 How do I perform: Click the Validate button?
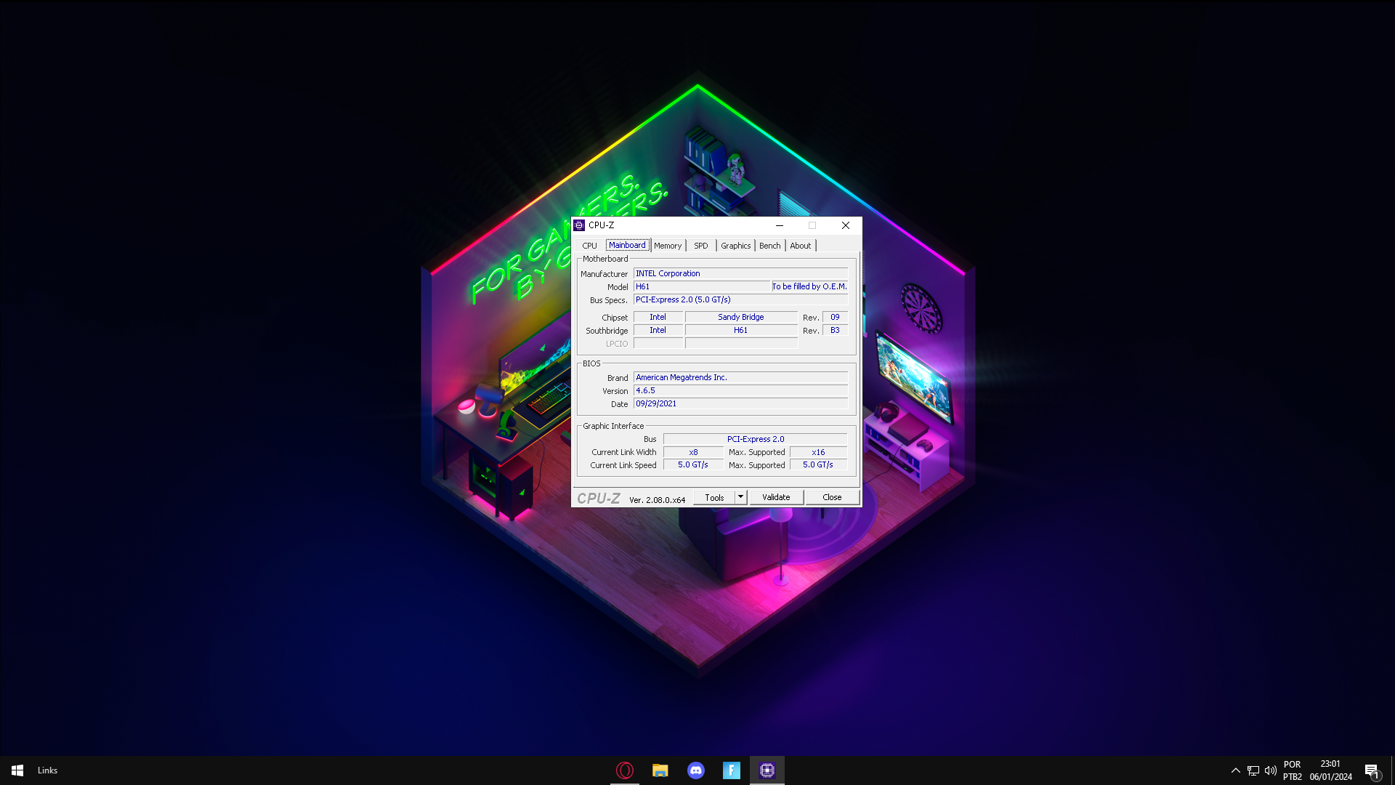coord(776,497)
